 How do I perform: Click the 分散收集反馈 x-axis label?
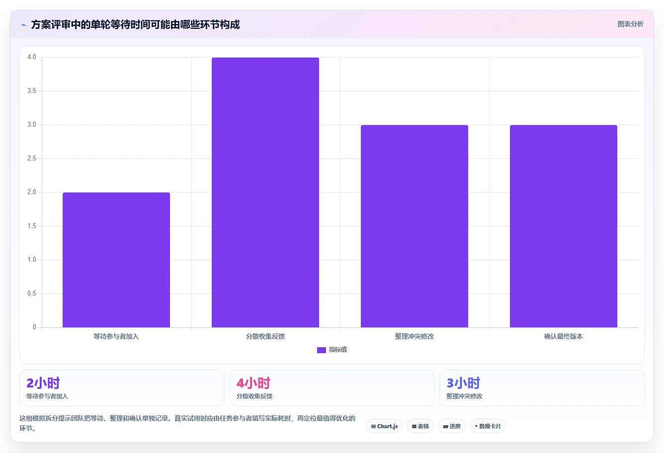[x=265, y=336]
